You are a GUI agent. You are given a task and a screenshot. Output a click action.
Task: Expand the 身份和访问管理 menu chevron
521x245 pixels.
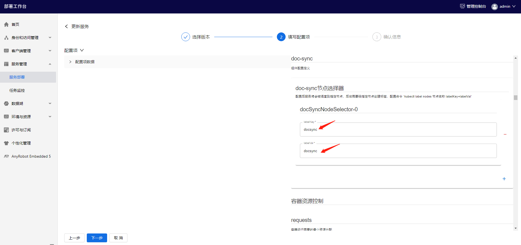tap(50, 37)
